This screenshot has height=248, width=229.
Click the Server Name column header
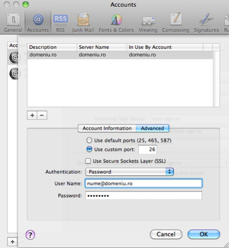pyautogui.click(x=102, y=47)
